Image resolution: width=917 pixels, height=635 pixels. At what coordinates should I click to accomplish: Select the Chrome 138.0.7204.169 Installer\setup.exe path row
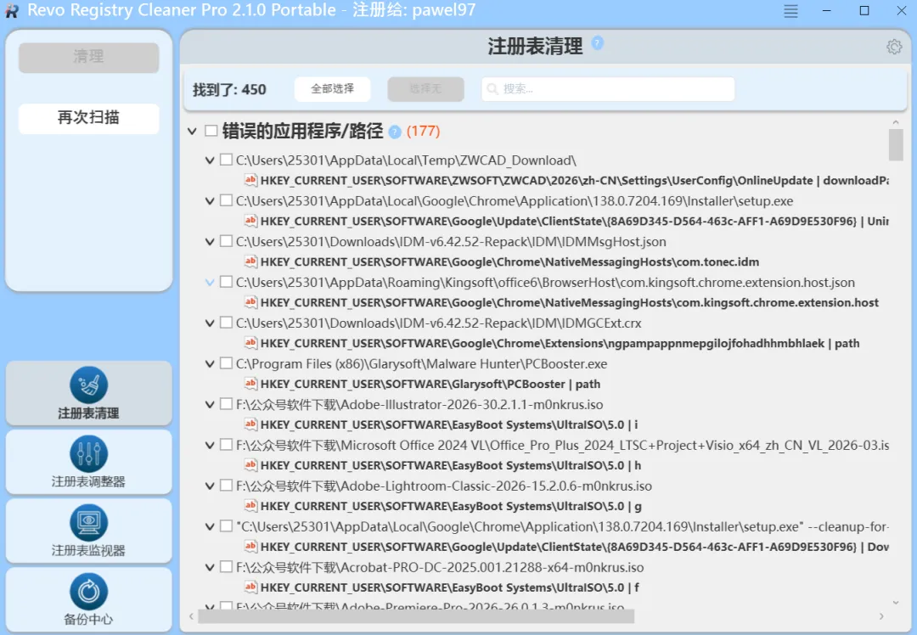515,200
